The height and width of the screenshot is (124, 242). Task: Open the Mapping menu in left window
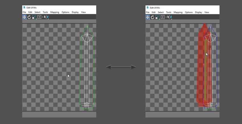tap(55, 12)
